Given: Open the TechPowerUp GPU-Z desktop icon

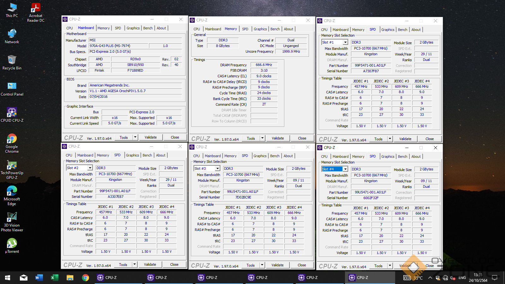Looking at the screenshot, I should click(12, 165).
